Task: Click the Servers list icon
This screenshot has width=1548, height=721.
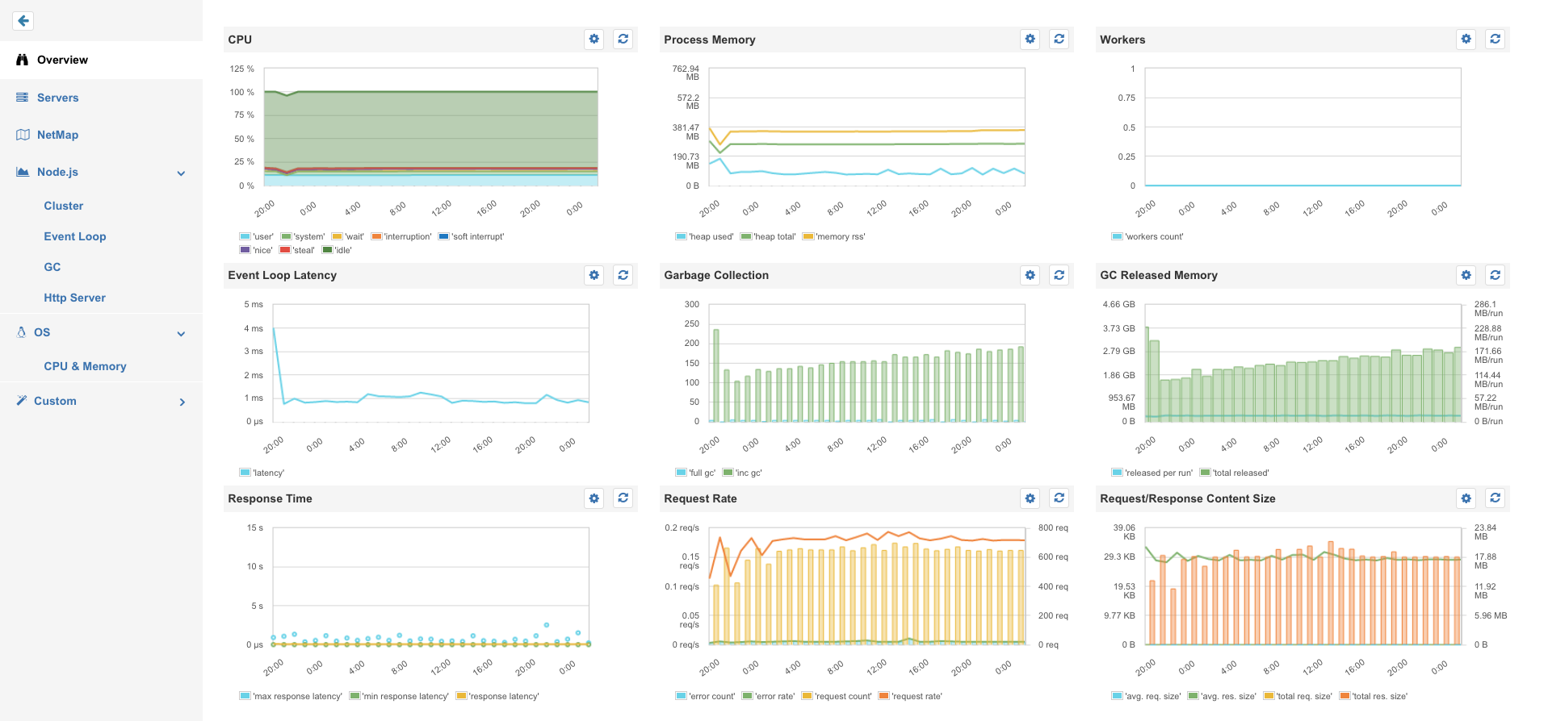Action: pyautogui.click(x=23, y=98)
